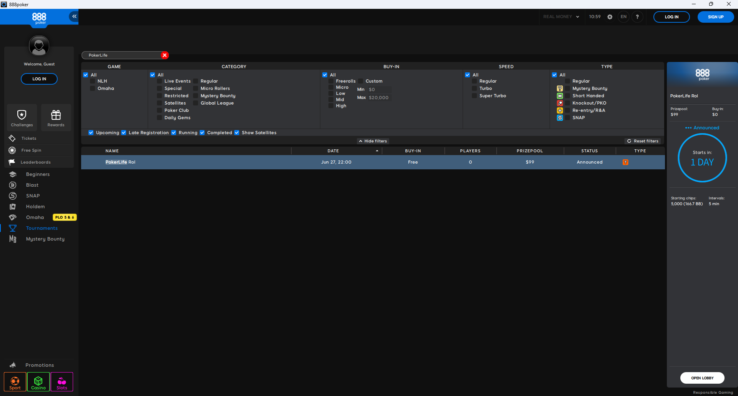Open settings gear icon in top bar
The image size is (738, 396).
pos(610,17)
